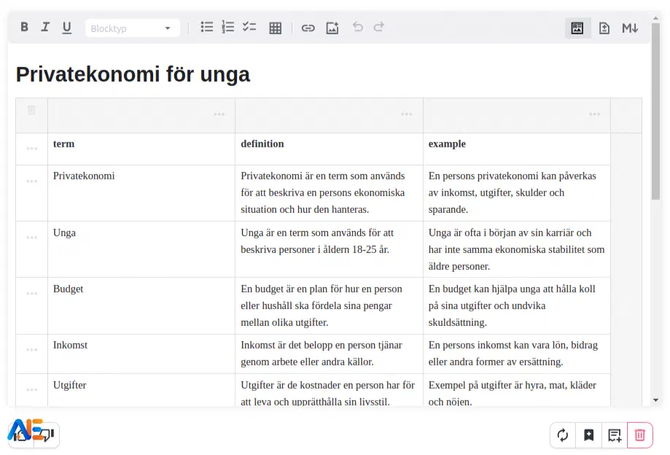Toggle underline formatting
The image size is (670, 455).
pyautogui.click(x=67, y=28)
